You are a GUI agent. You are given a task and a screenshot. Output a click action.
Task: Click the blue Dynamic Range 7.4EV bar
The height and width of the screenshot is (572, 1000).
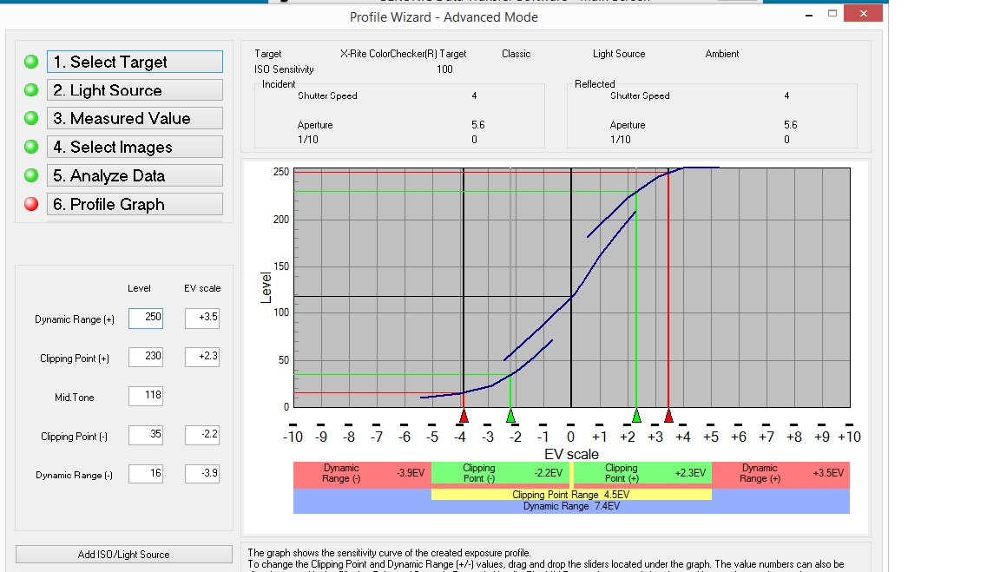[x=571, y=507]
